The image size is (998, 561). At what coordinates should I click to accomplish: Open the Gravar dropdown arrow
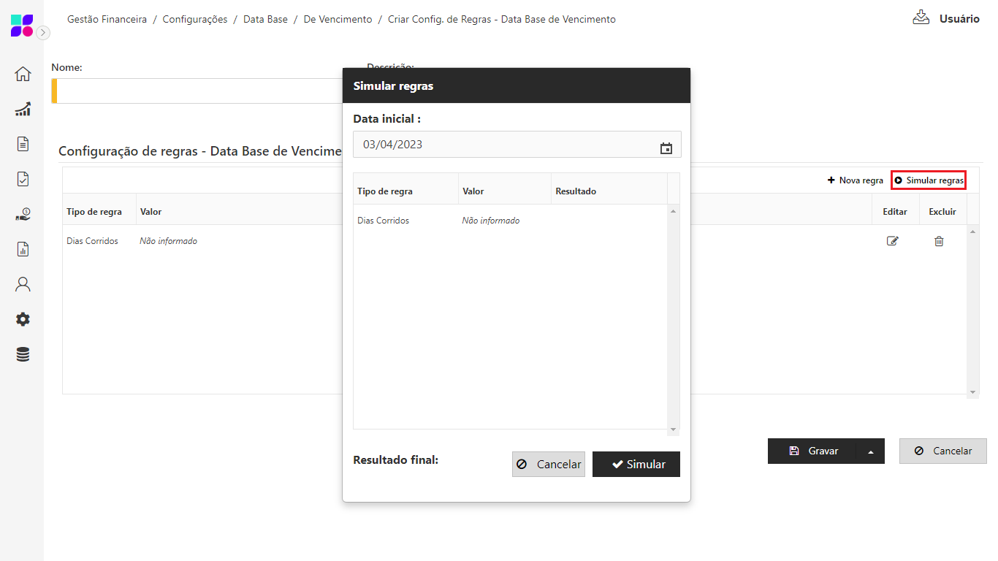tap(870, 451)
